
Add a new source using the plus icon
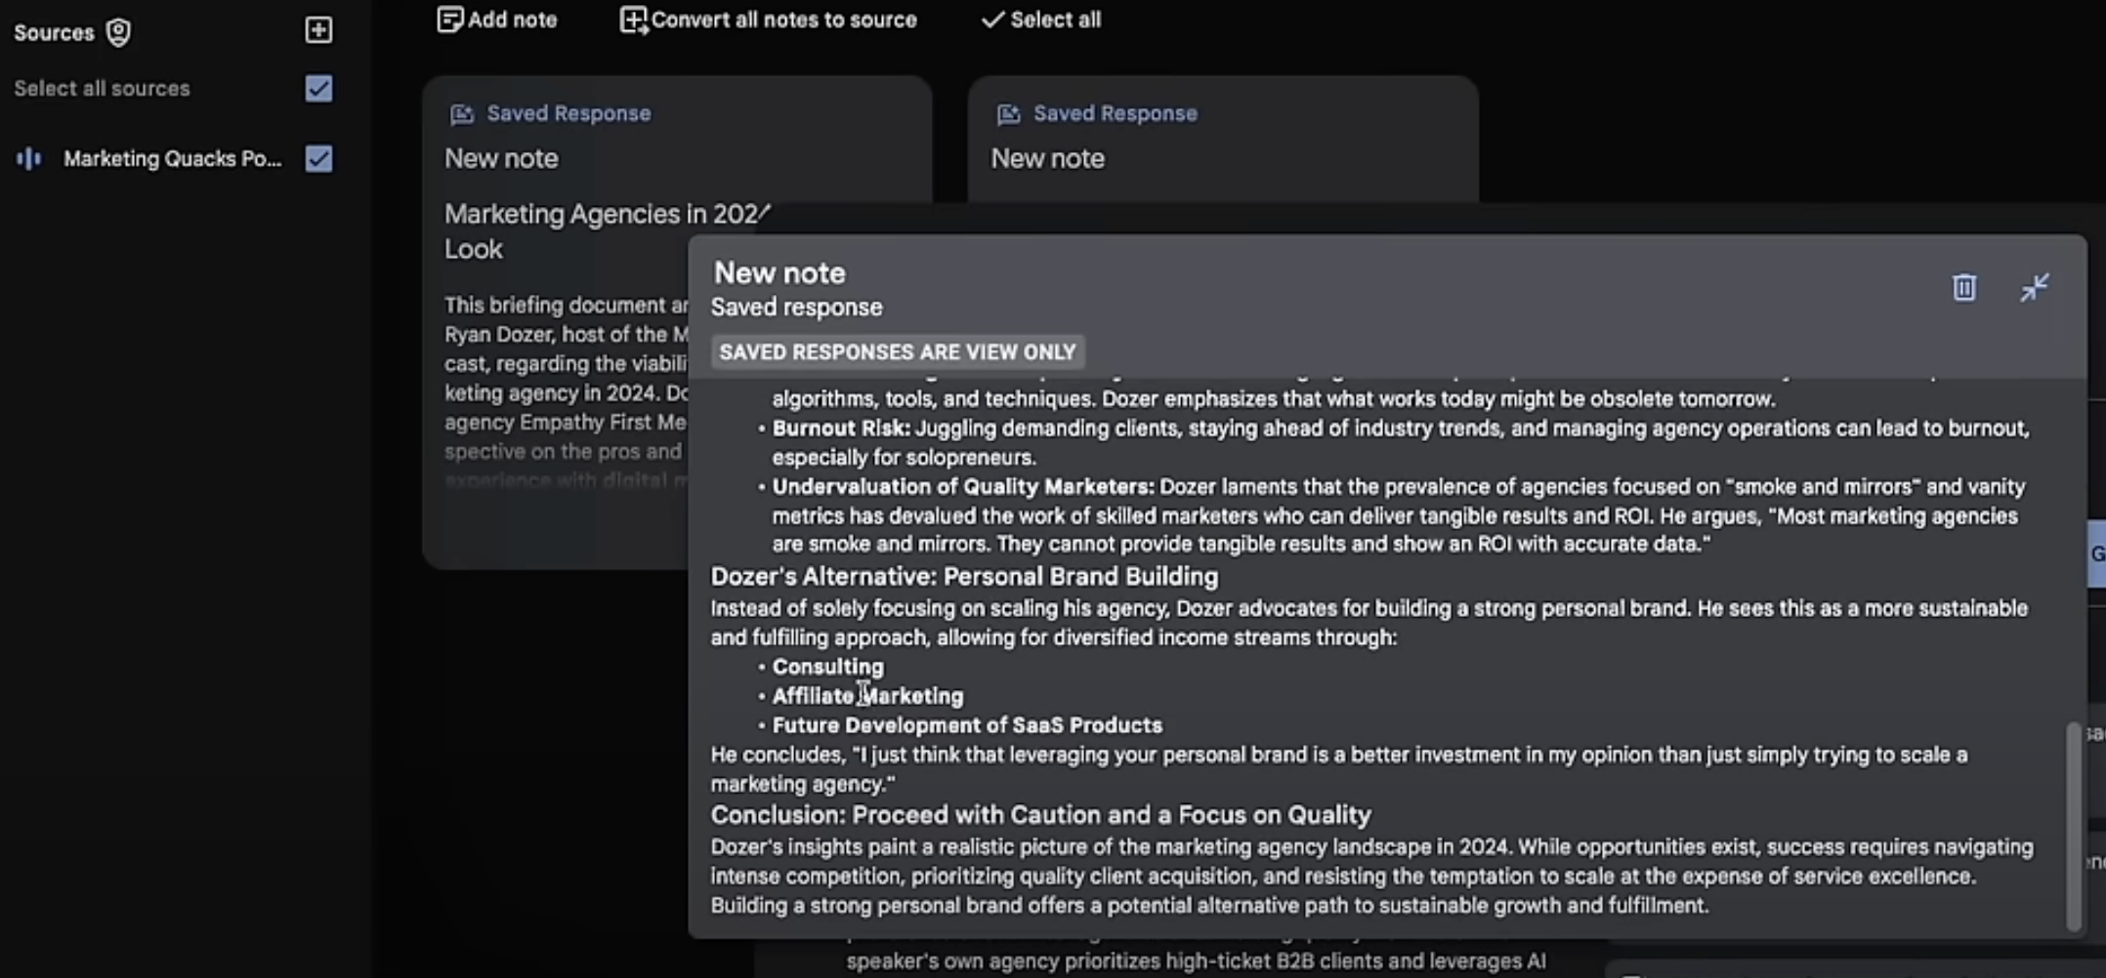(318, 30)
